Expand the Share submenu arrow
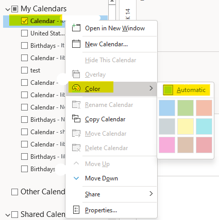 click(151, 194)
